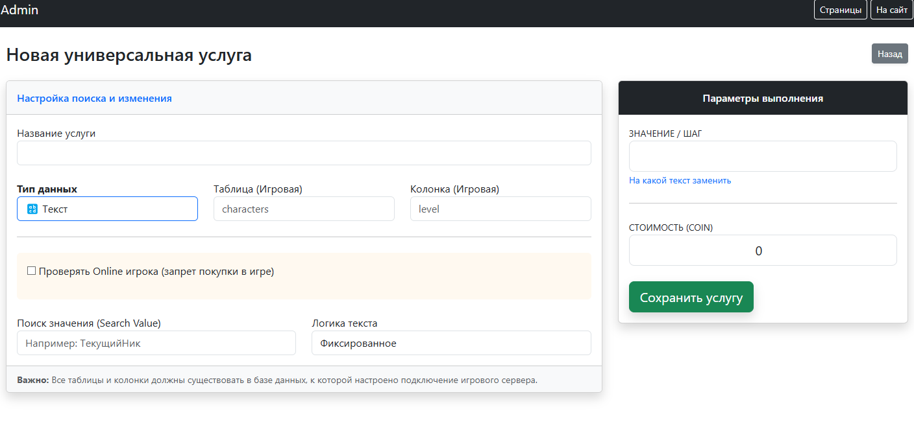Save with the Сохранить услугу button
Image resolution: width=914 pixels, height=431 pixels.
pos(691,297)
